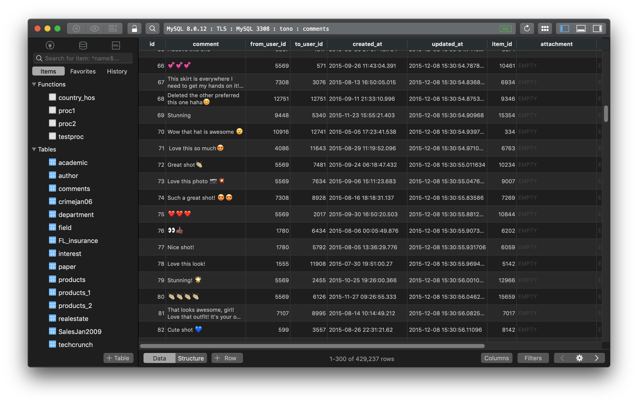This screenshot has height=404, width=638.
Task: Click the lock safe mode icon
Action: (134, 28)
